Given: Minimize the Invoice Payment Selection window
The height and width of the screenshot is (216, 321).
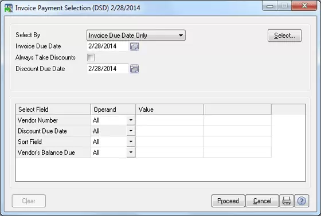Looking at the screenshot, I should [270, 6].
